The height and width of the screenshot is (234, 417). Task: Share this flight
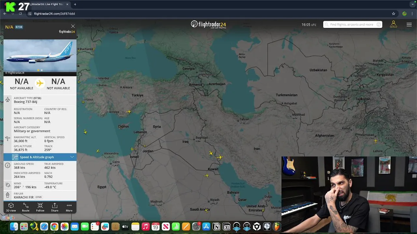click(55, 207)
